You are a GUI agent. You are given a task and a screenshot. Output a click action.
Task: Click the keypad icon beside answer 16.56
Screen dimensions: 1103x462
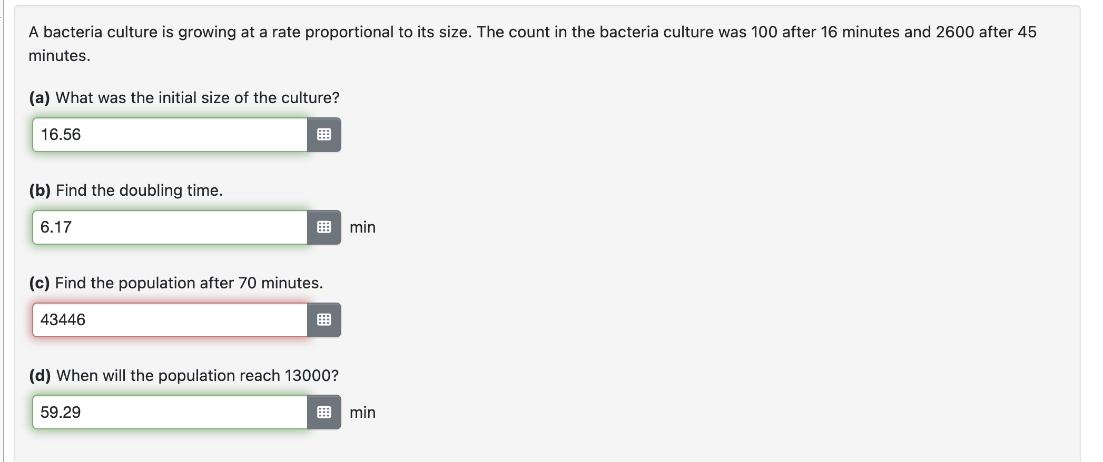(325, 135)
